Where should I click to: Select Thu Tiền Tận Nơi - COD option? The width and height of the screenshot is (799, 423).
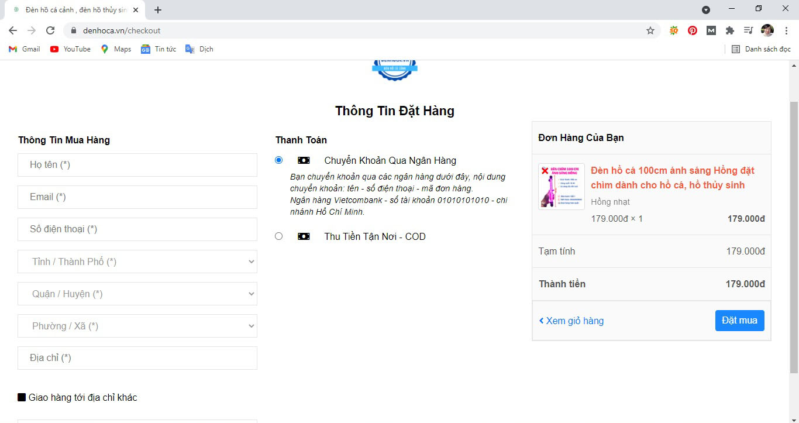click(x=278, y=236)
